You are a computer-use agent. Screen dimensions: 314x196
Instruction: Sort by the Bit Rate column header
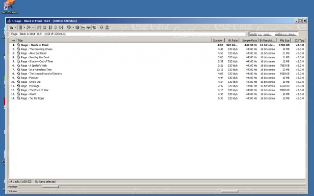(232, 40)
